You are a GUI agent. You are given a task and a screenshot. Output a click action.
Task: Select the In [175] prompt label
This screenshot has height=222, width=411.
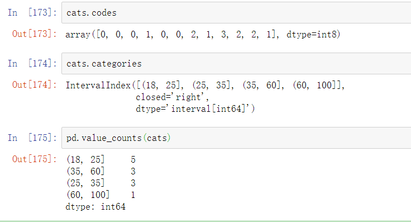32,138
